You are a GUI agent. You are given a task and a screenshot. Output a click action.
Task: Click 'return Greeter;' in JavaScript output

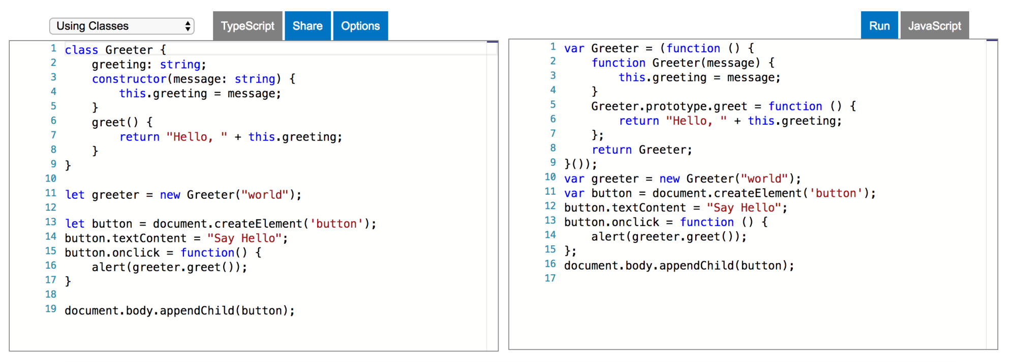click(642, 150)
